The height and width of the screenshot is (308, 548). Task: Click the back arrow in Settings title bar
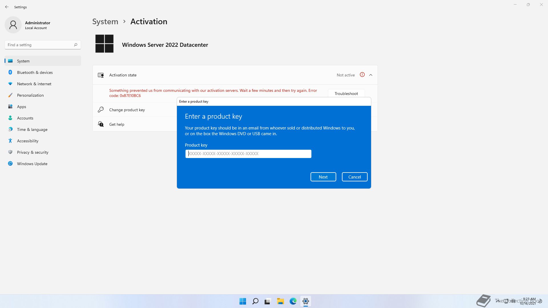[x=7, y=7]
